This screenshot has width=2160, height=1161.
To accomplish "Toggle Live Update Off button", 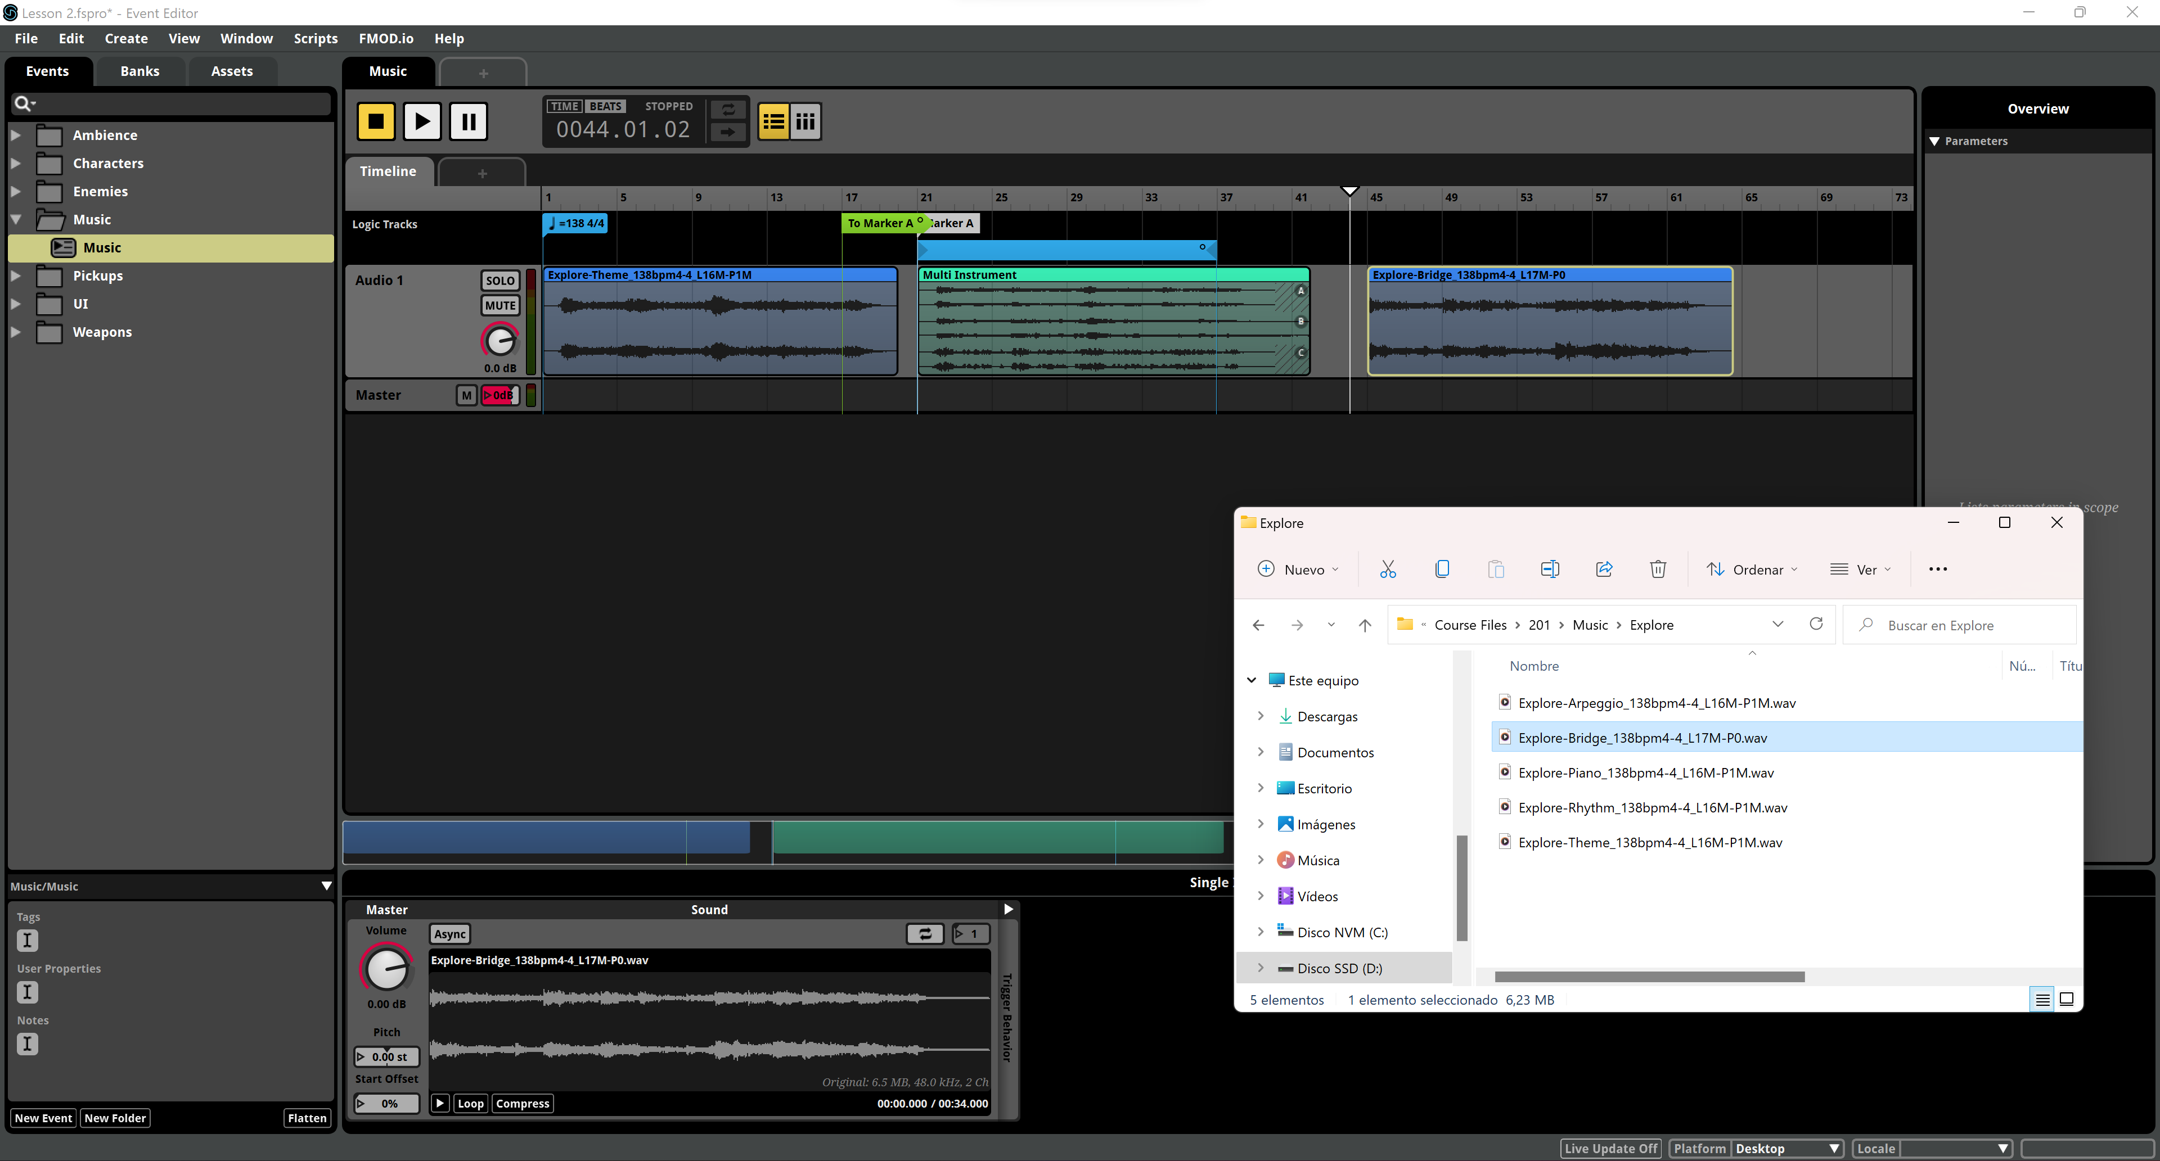I will point(1611,1149).
